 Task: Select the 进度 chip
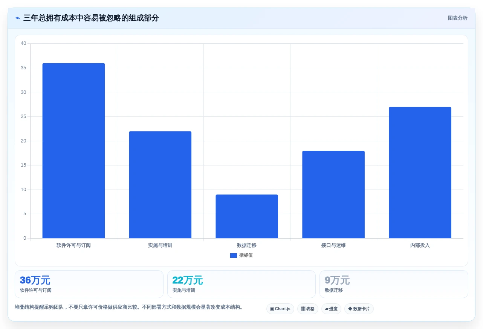331,309
